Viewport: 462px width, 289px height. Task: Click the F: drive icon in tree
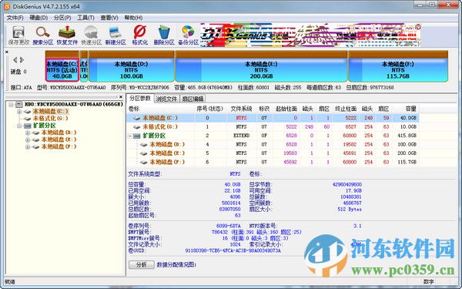(35, 147)
